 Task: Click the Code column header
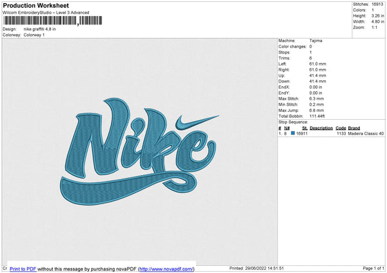[341, 128]
